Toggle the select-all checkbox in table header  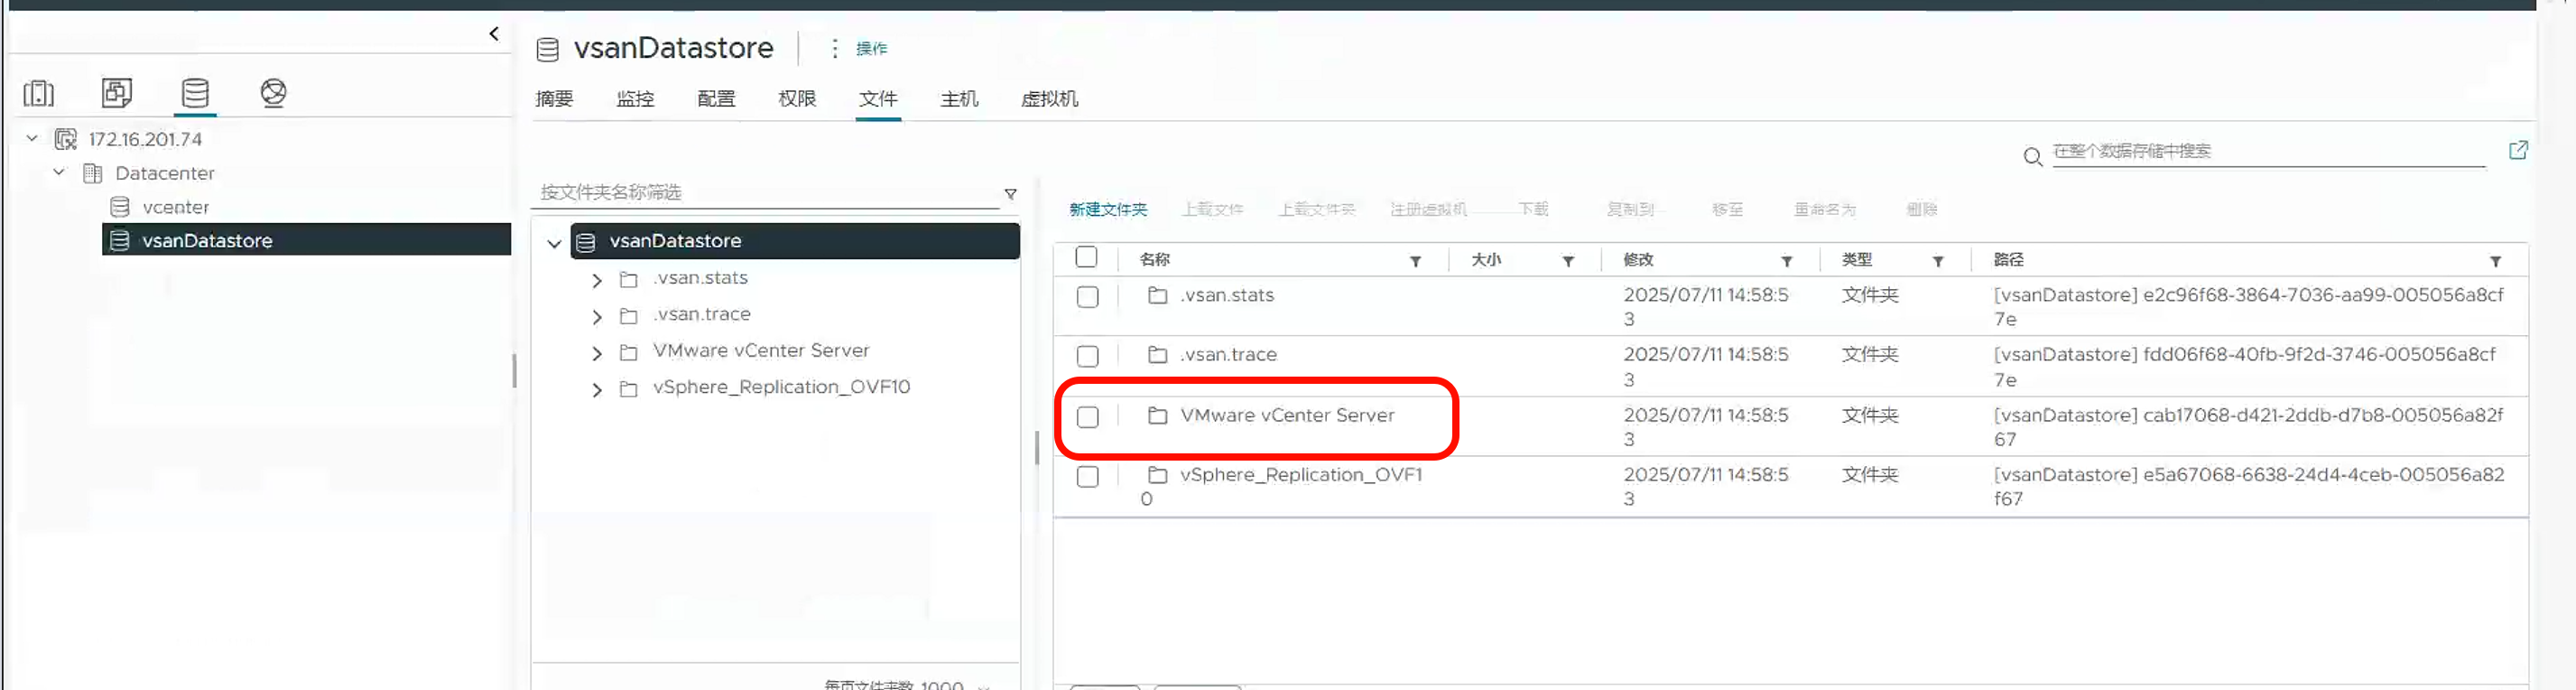(1086, 257)
